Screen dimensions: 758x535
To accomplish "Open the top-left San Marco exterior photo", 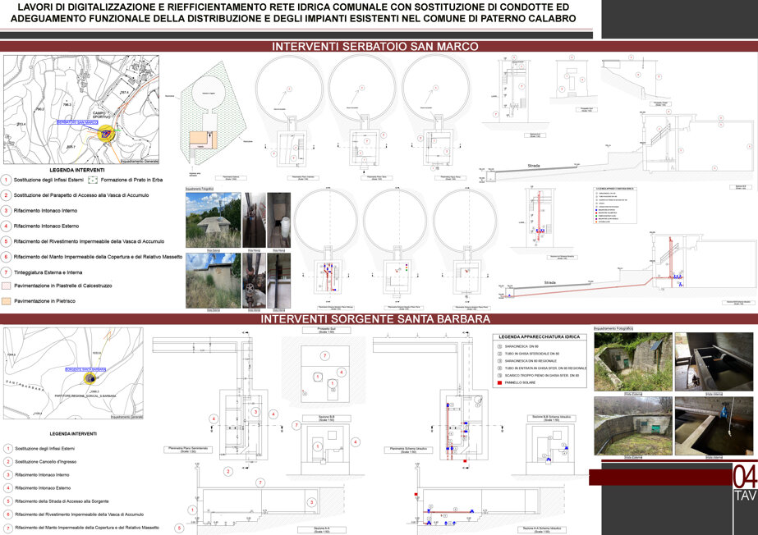I will (214, 220).
